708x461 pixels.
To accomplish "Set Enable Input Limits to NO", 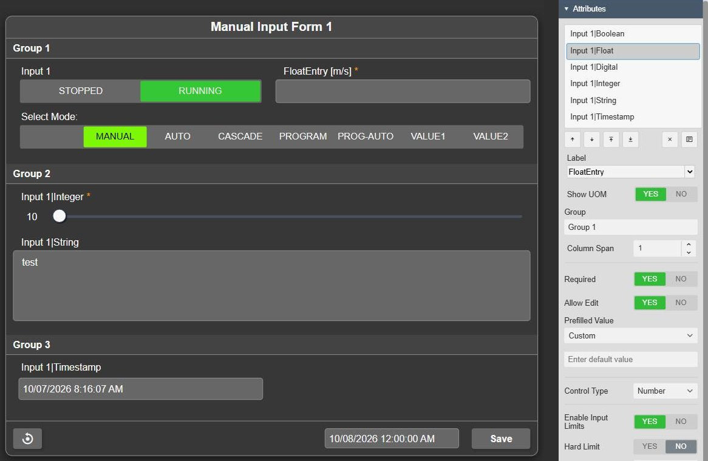I will click(681, 422).
